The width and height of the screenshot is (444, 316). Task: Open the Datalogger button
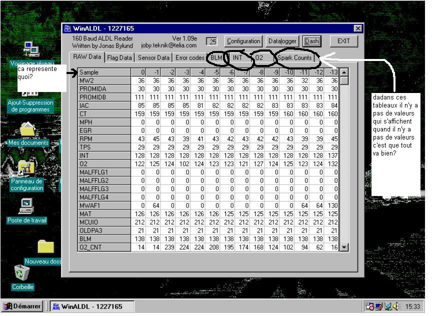coord(282,41)
